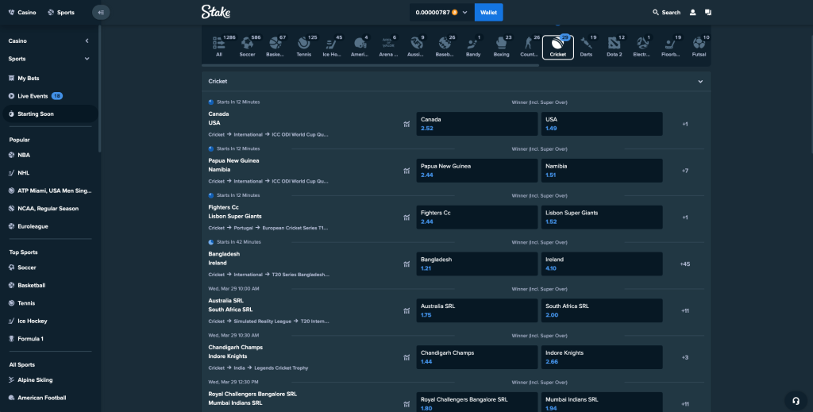Open American Football under All Sports
This screenshot has height=412, width=813.
pyautogui.click(x=37, y=398)
